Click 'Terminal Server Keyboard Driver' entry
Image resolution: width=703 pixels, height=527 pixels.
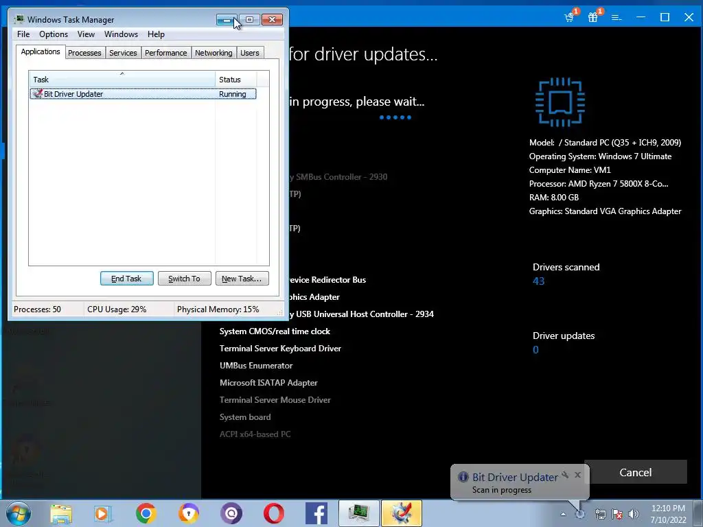[x=280, y=348]
